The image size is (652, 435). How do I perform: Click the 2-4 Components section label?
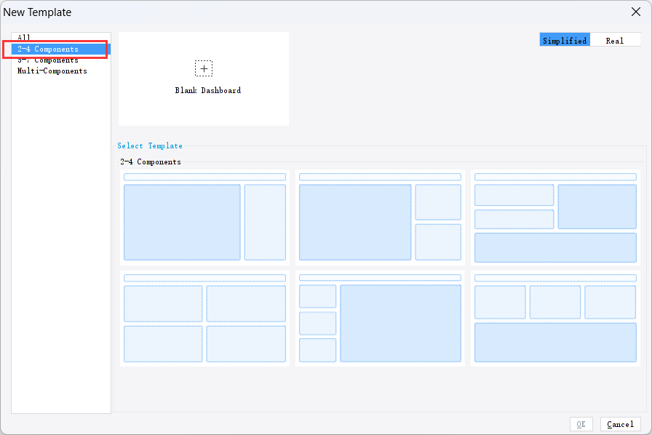(151, 161)
